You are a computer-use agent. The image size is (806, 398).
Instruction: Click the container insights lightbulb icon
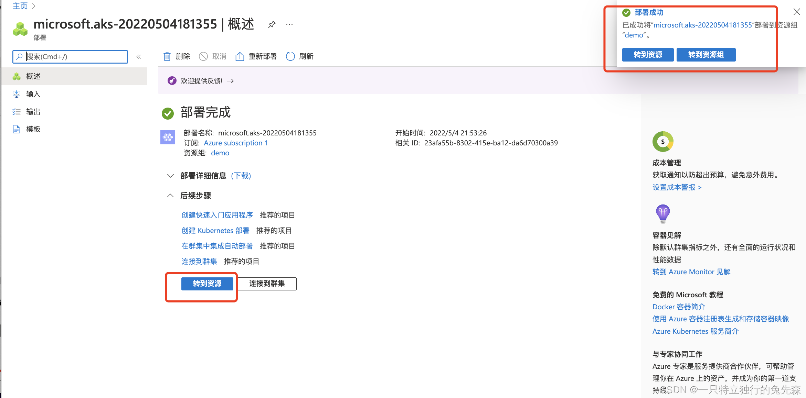coord(663,214)
